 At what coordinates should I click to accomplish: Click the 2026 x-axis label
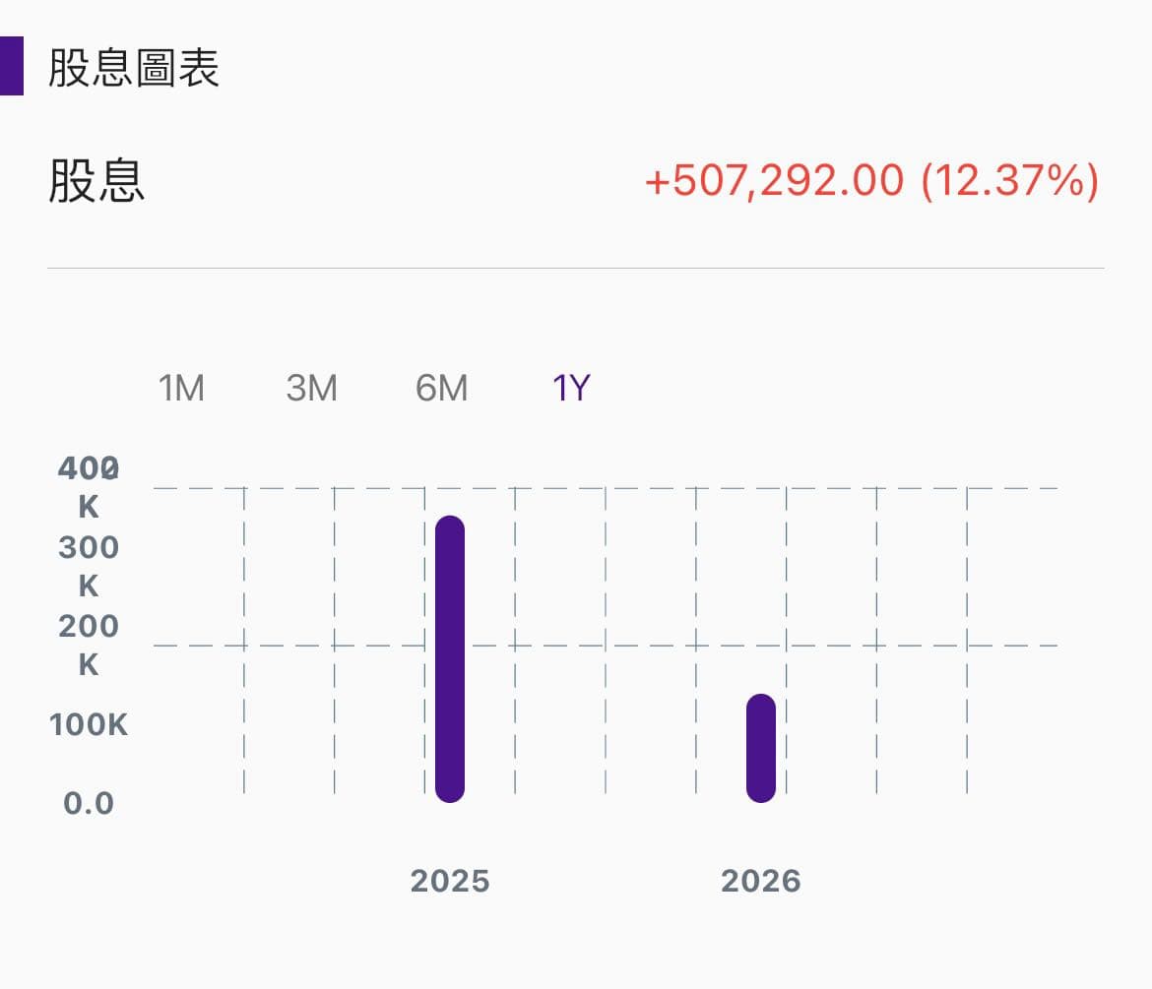(x=761, y=881)
